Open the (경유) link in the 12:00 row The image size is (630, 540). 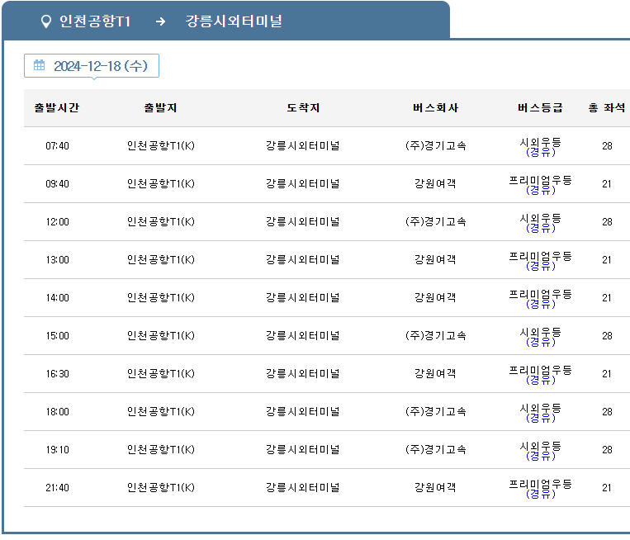pos(540,228)
